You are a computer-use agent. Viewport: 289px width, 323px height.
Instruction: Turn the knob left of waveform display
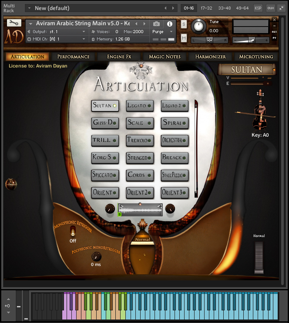(x=110, y=209)
